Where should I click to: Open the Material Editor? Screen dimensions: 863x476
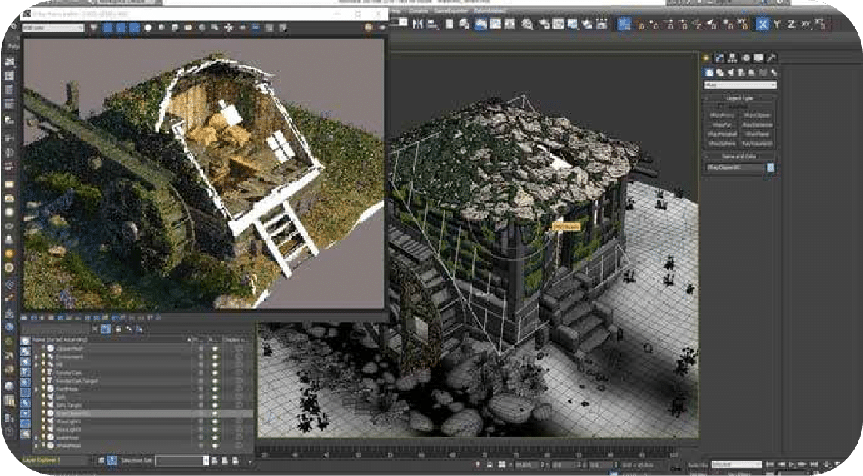pyautogui.click(x=527, y=24)
